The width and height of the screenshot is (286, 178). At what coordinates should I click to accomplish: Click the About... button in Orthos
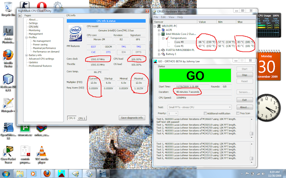click(245, 108)
